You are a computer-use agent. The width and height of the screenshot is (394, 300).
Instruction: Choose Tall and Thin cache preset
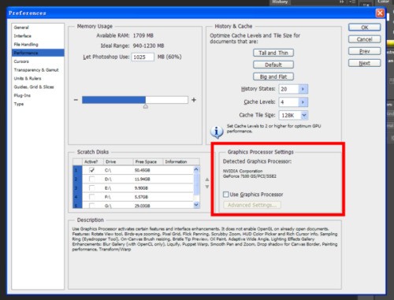tap(273, 53)
